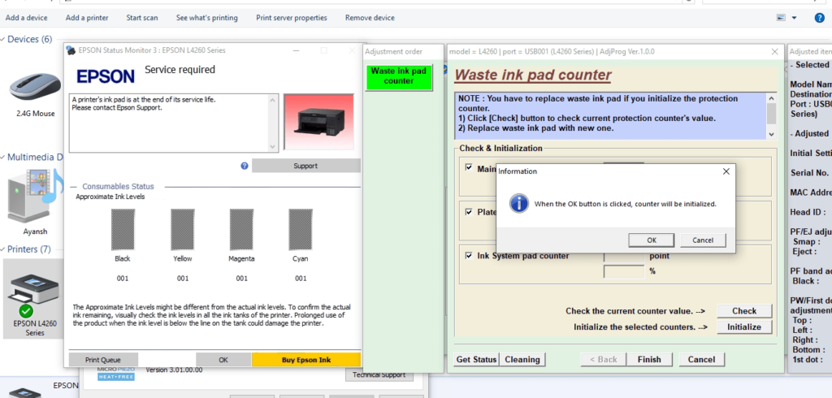
Task: Click the Yellow ink level bar
Action: point(183,229)
